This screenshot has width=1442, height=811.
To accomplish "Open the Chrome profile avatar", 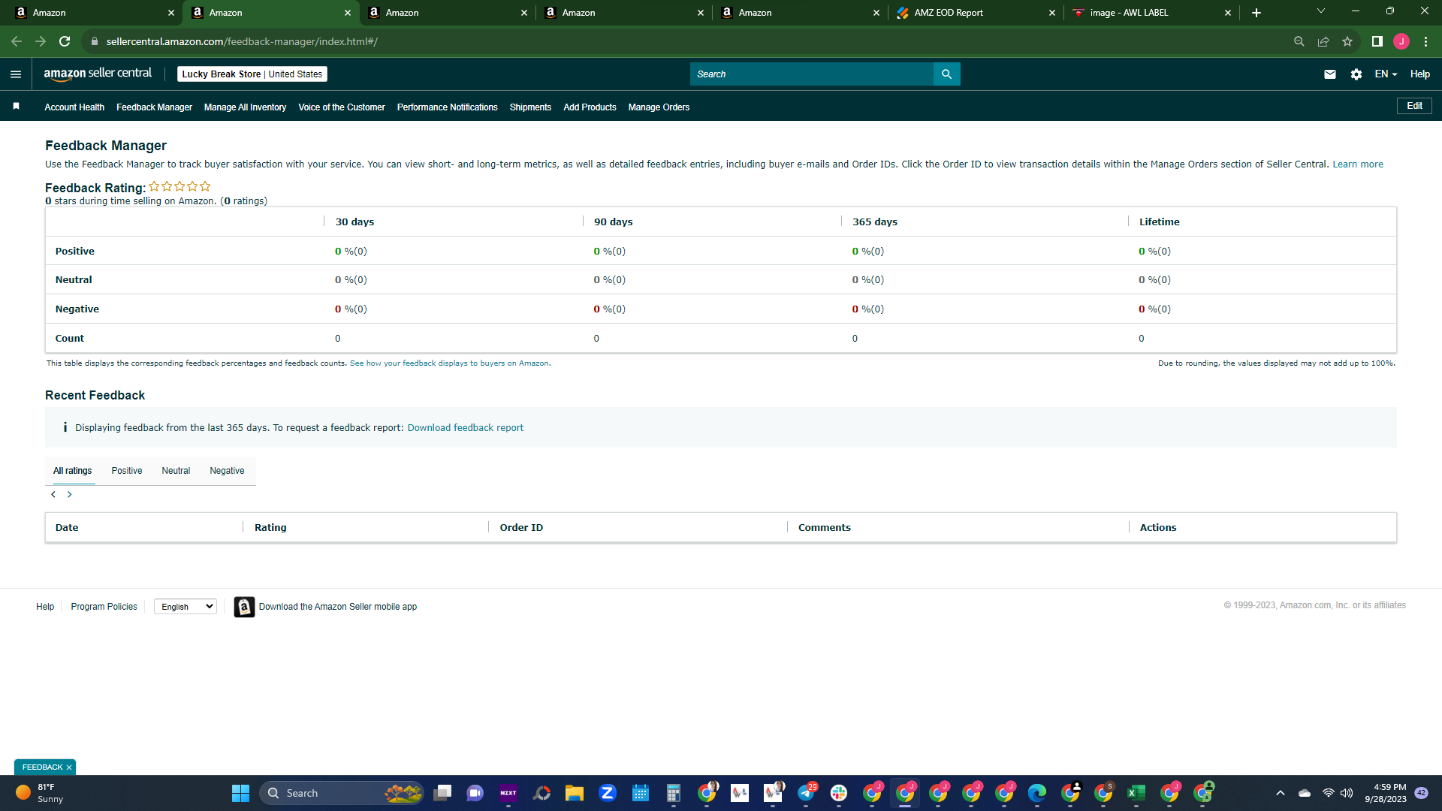I will pyautogui.click(x=1401, y=41).
